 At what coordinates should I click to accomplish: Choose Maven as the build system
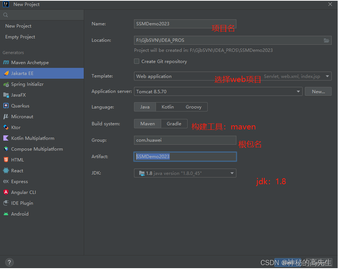[x=148, y=124]
